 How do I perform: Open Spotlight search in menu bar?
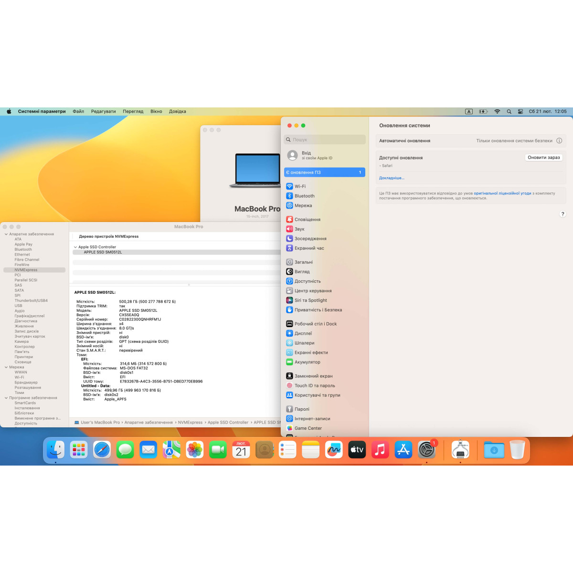[509, 111]
